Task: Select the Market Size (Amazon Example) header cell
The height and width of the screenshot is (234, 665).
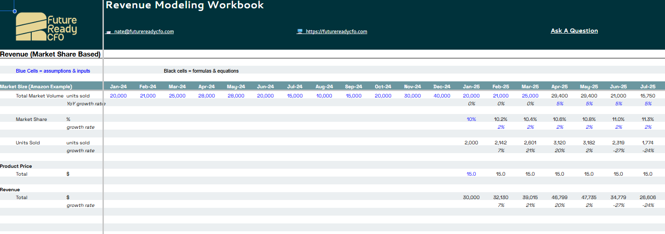Action: (x=36, y=86)
